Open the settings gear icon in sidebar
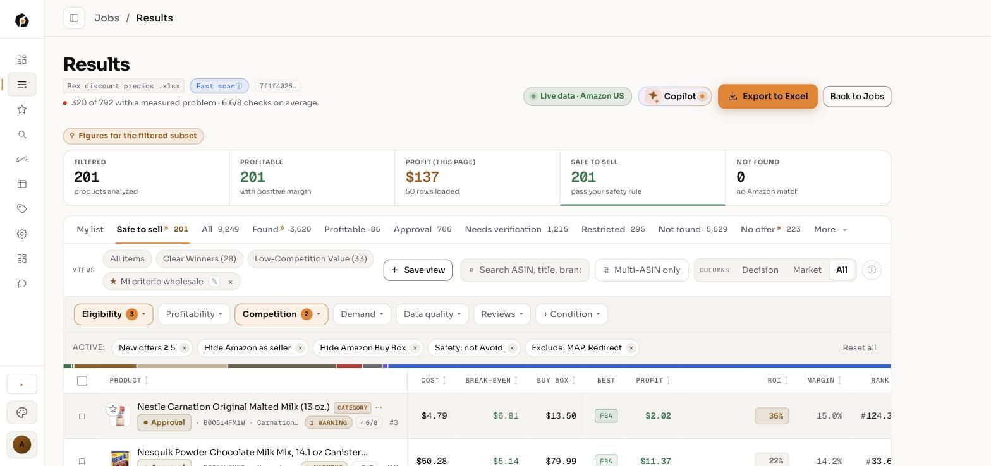Viewport: 991px width, 466px height. [22, 234]
